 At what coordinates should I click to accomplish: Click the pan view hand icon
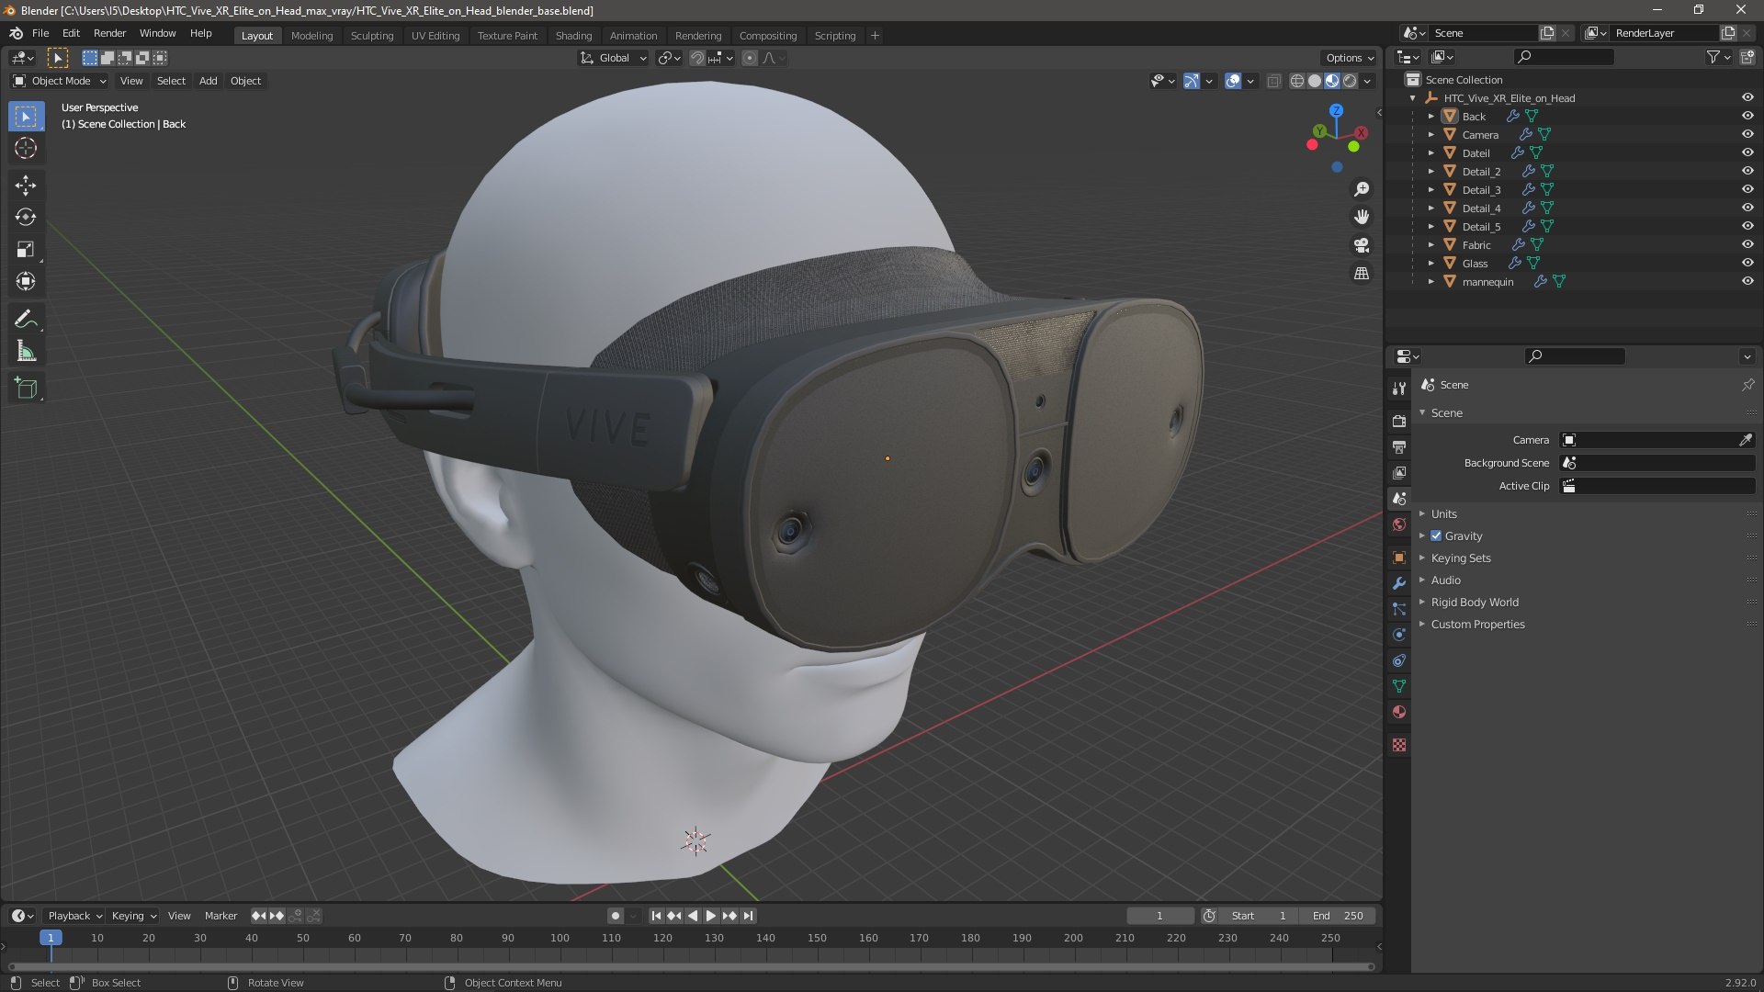click(x=1362, y=217)
